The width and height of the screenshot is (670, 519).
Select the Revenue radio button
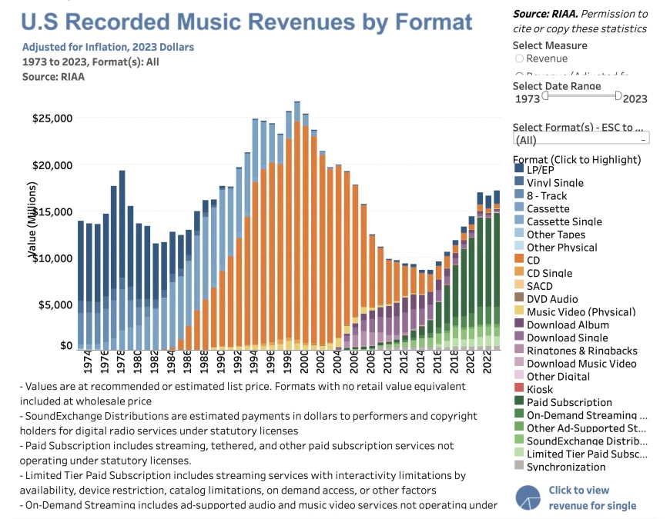[x=519, y=58]
